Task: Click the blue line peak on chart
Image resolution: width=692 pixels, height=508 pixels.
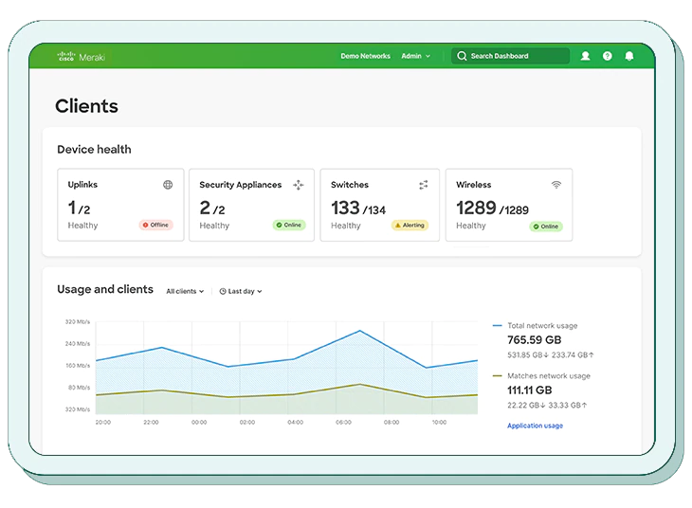Action: (x=359, y=331)
